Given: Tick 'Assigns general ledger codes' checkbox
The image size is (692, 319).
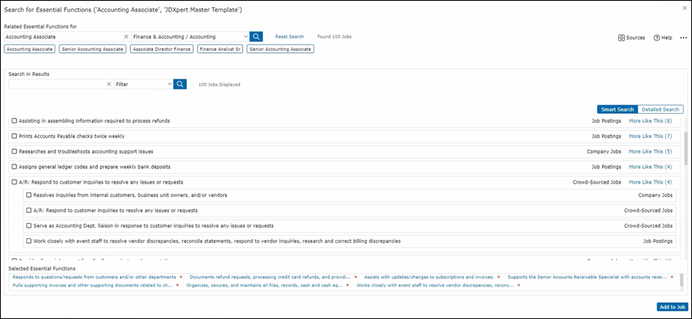Looking at the screenshot, I should pyautogui.click(x=14, y=167).
